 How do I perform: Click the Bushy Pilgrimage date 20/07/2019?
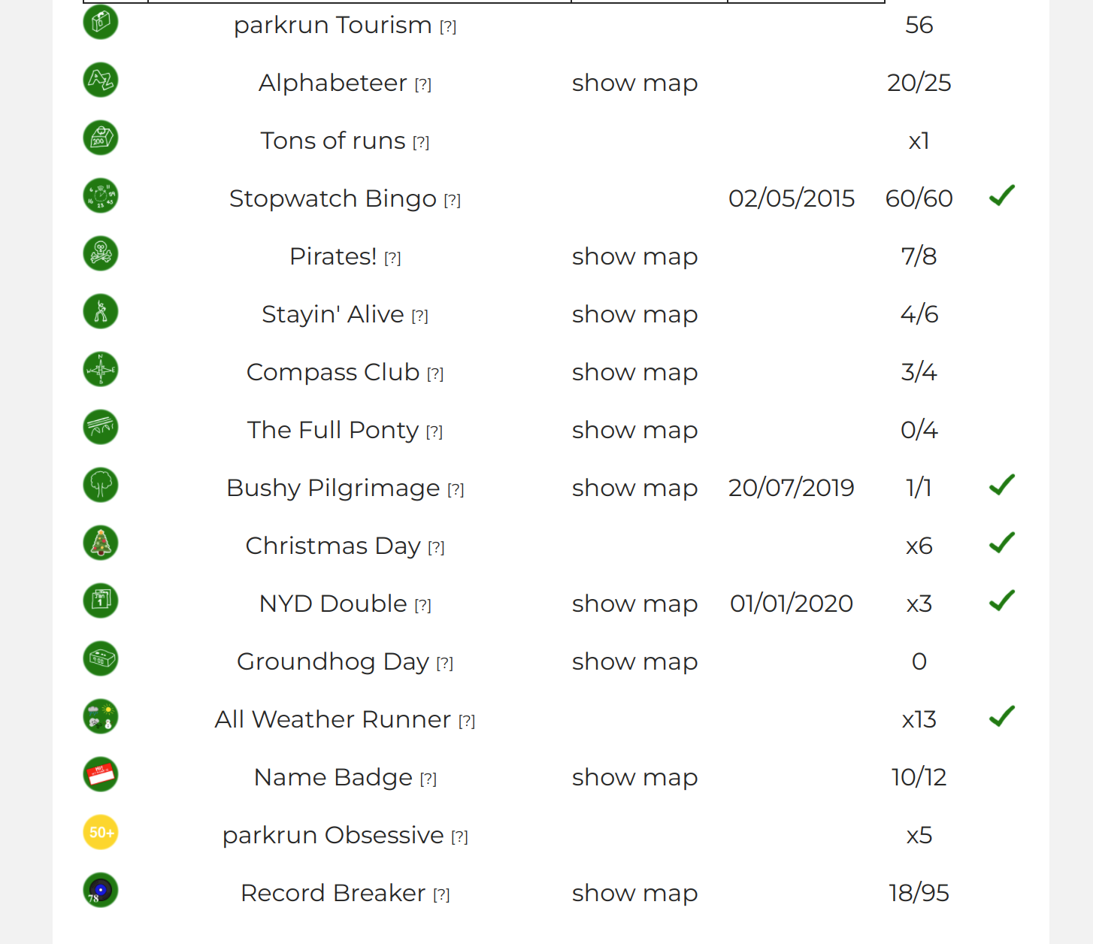[x=791, y=488]
